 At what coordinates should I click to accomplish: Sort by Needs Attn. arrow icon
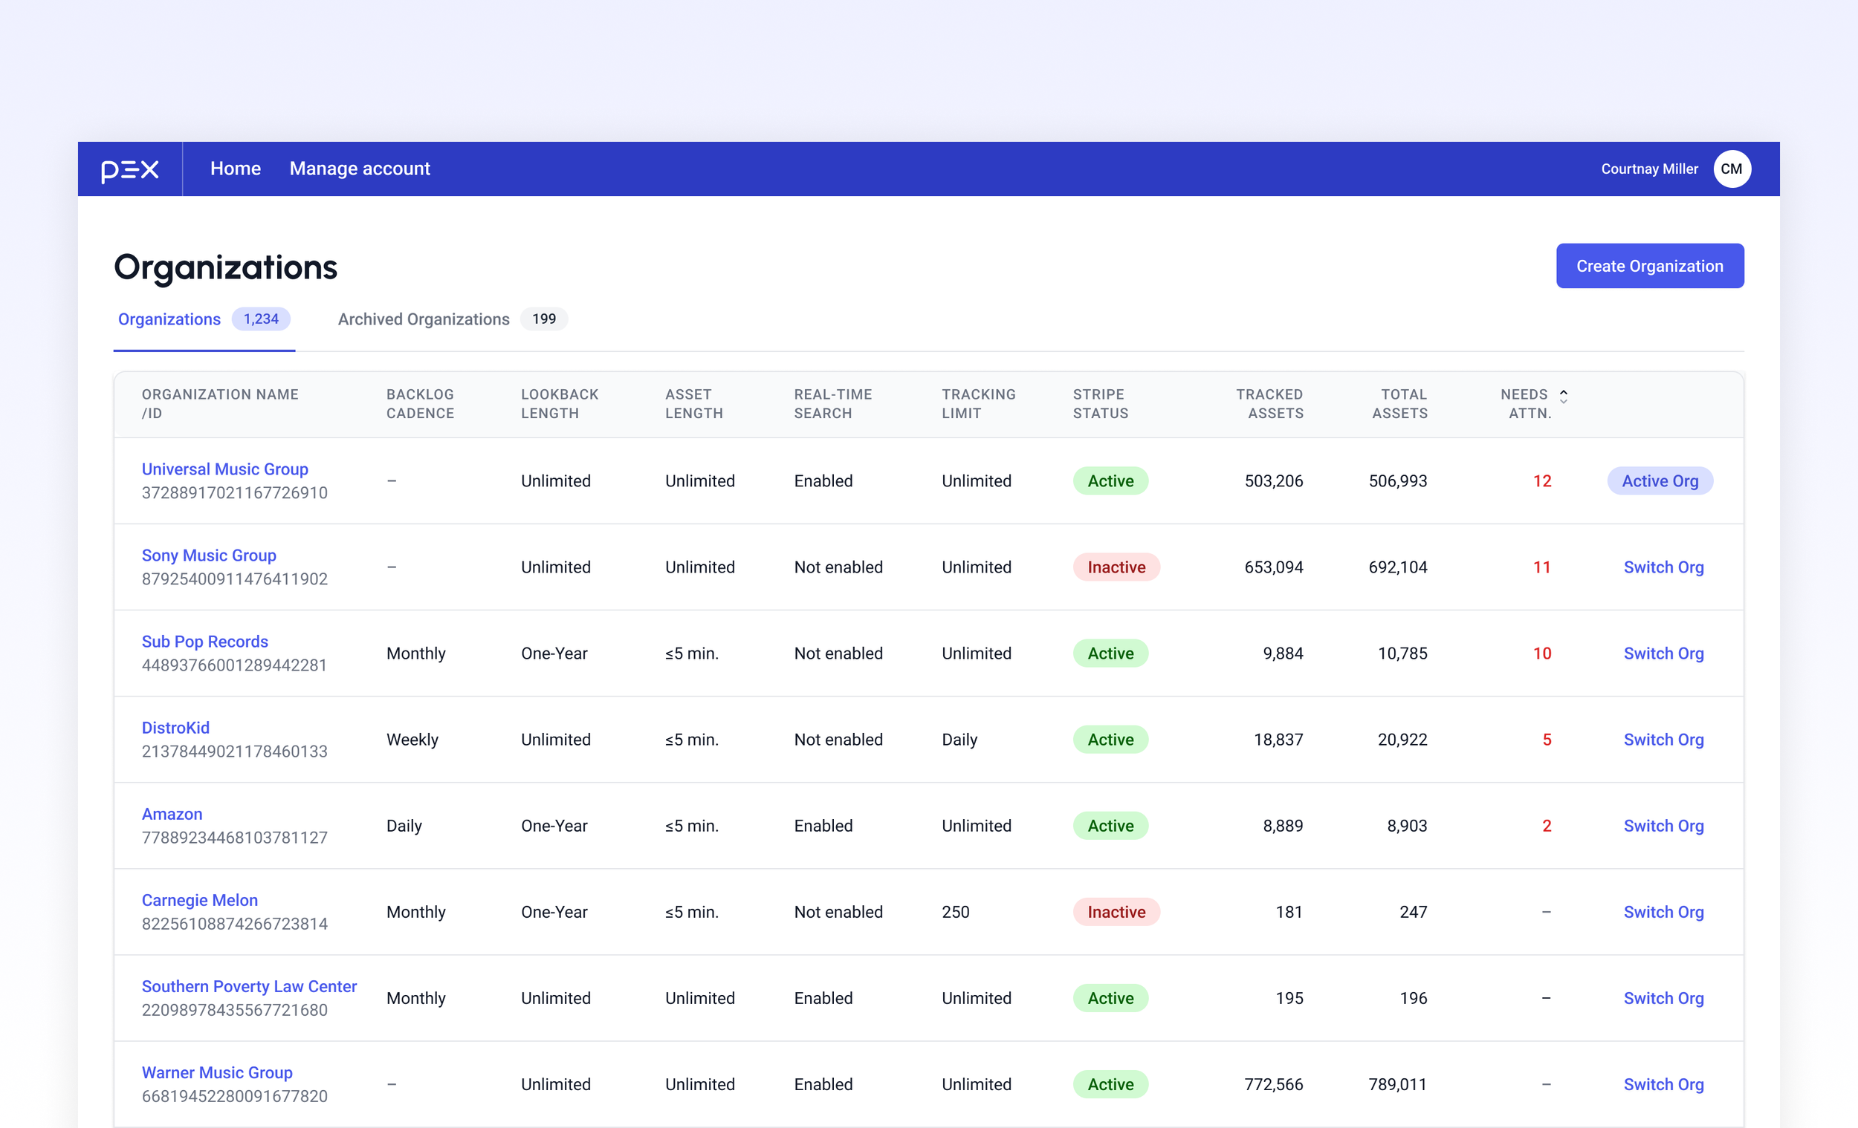[1563, 397]
